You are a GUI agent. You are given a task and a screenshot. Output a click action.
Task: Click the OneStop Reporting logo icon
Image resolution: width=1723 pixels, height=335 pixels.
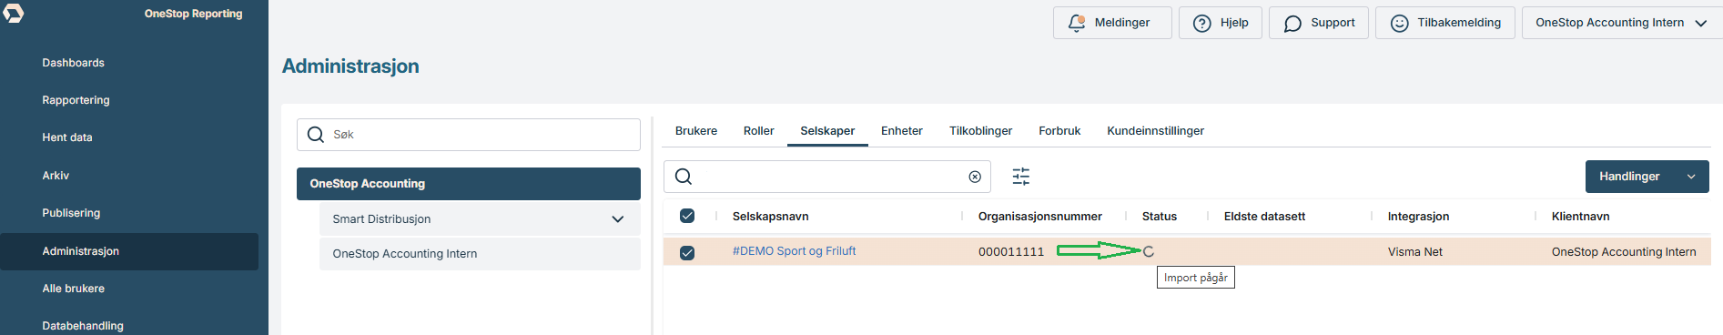(x=13, y=13)
